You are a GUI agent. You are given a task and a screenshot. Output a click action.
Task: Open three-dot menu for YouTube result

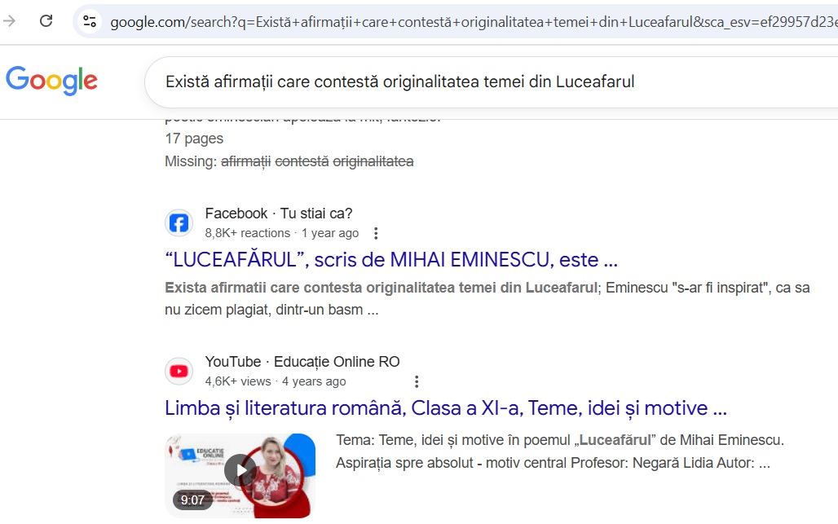tap(417, 381)
